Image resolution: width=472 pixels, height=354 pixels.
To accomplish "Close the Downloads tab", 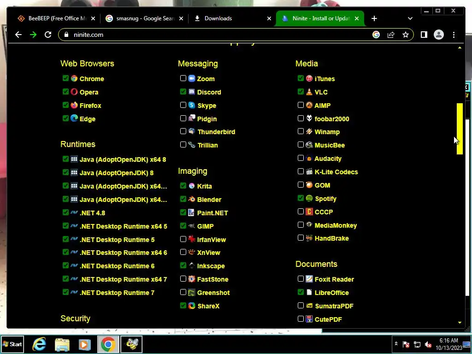I will pos(269,18).
